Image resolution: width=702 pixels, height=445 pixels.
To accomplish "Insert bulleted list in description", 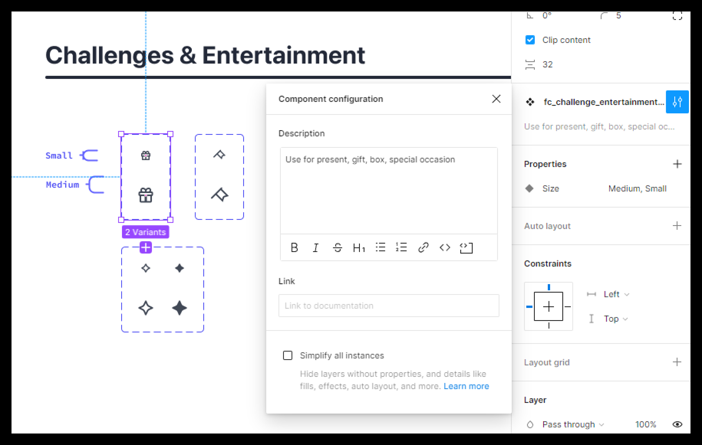I will coord(381,247).
